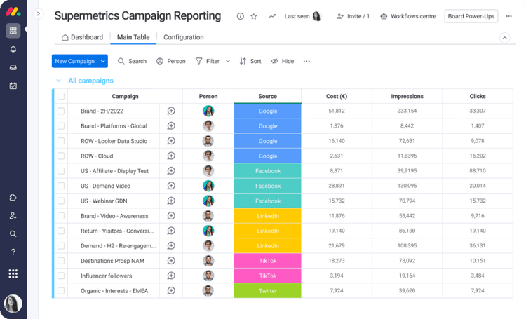Open notifications bell in sidebar

pyautogui.click(x=13, y=49)
